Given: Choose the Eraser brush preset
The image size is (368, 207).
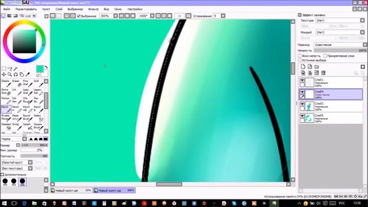Looking at the screenshot, I should coord(17,83).
